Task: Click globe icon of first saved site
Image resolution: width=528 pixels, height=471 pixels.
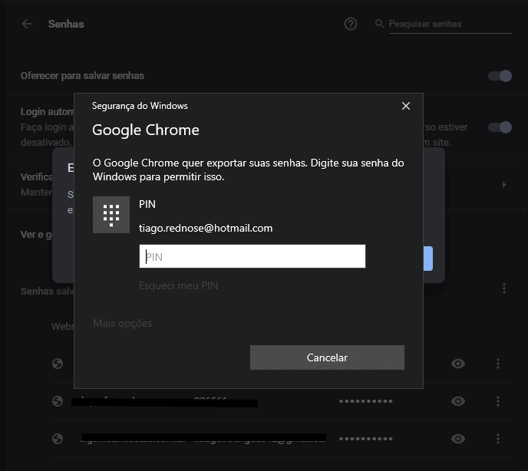Action: (58, 364)
